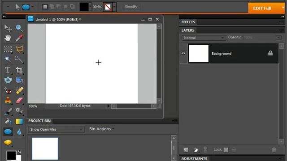Image resolution: width=287 pixels, height=161 pixels.
Task: Click the foreground color swatch
Action: pyautogui.click(x=11, y=155)
